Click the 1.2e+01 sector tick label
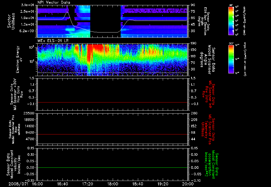271x187 pixels. (x=28, y=25)
